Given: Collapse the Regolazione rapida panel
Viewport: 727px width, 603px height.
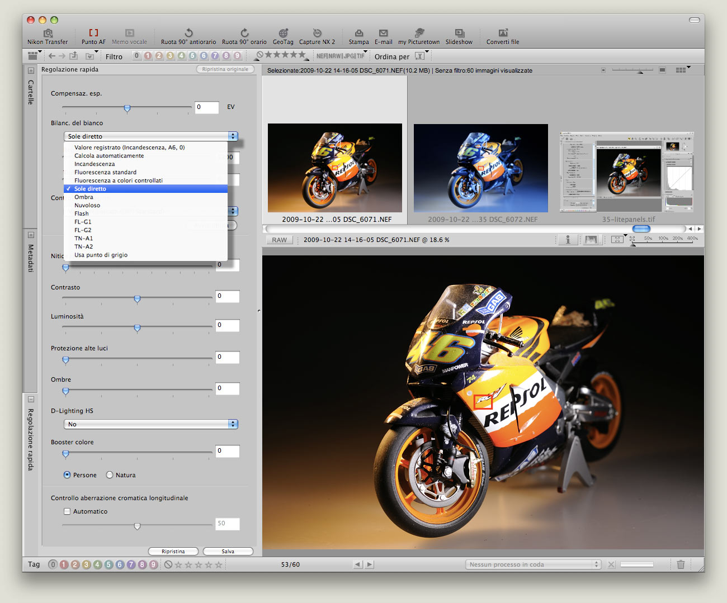Looking at the screenshot, I should click(x=31, y=400).
